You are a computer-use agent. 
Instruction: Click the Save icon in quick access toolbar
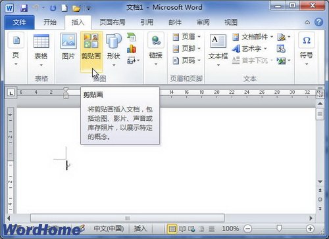tap(24, 8)
